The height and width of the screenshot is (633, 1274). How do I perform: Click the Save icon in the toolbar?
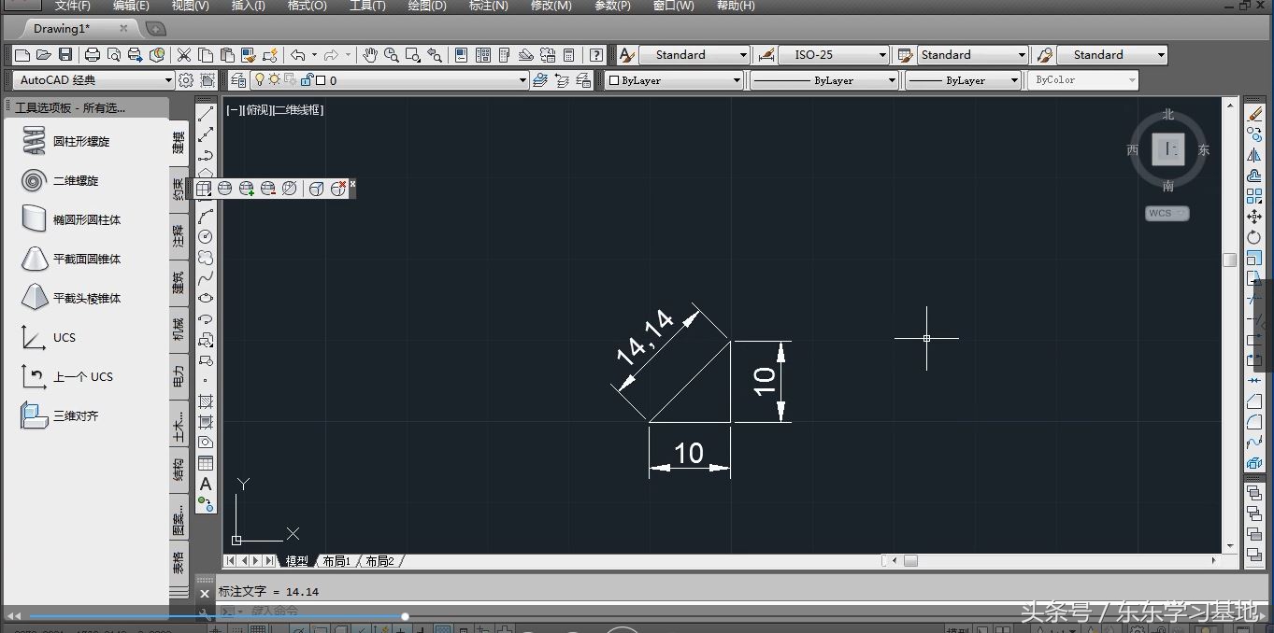click(x=65, y=55)
